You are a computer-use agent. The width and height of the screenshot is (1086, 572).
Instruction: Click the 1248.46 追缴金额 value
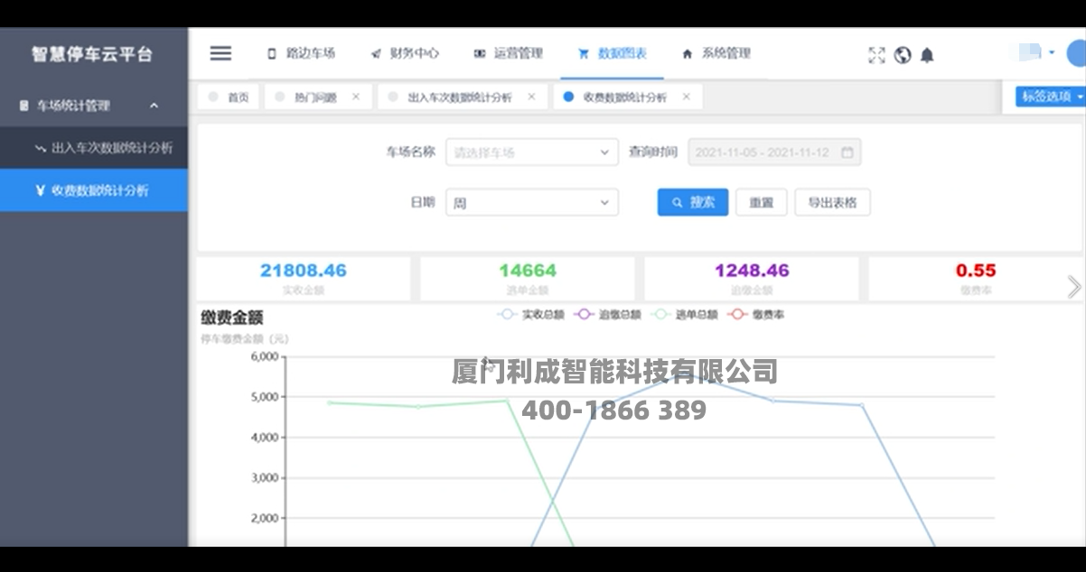click(x=752, y=271)
